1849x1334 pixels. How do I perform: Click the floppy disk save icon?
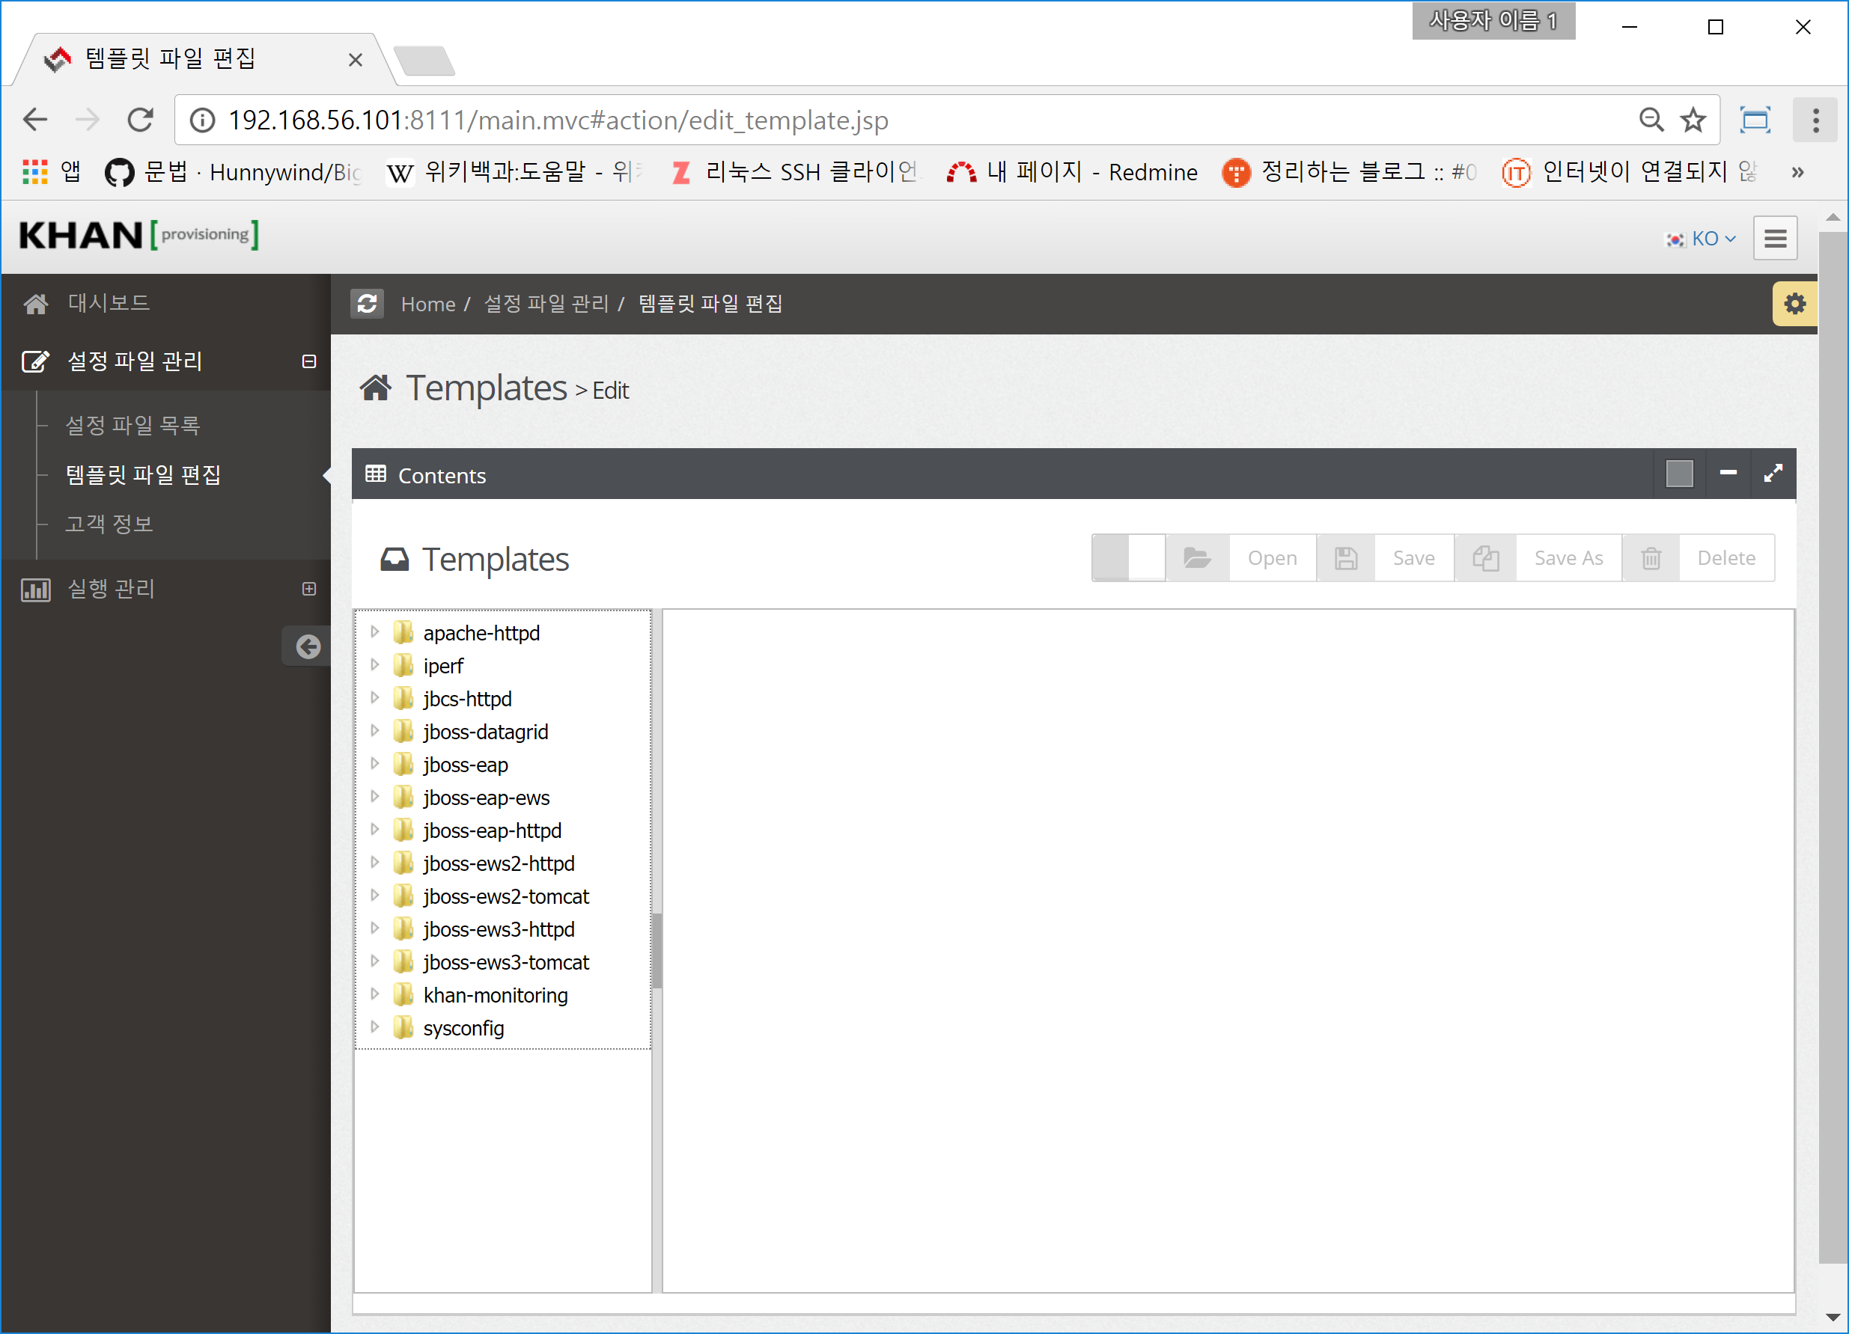(1346, 558)
